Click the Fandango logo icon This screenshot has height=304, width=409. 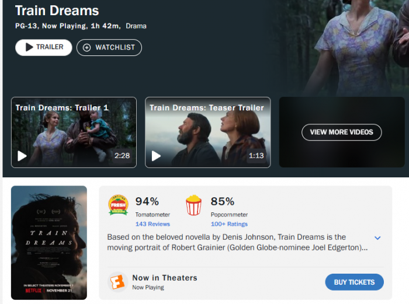(x=117, y=282)
